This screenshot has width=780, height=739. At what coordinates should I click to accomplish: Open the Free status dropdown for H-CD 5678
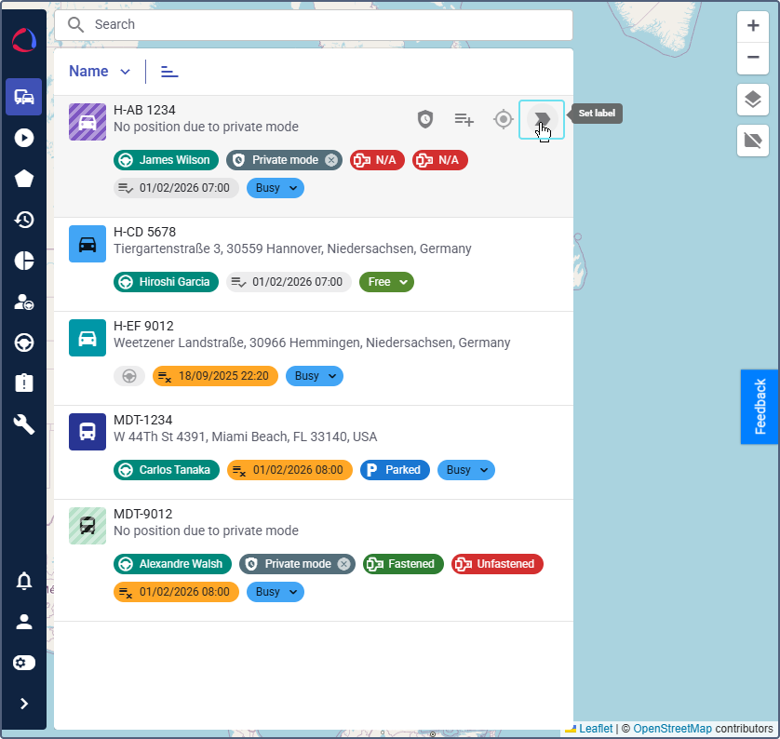pos(386,282)
